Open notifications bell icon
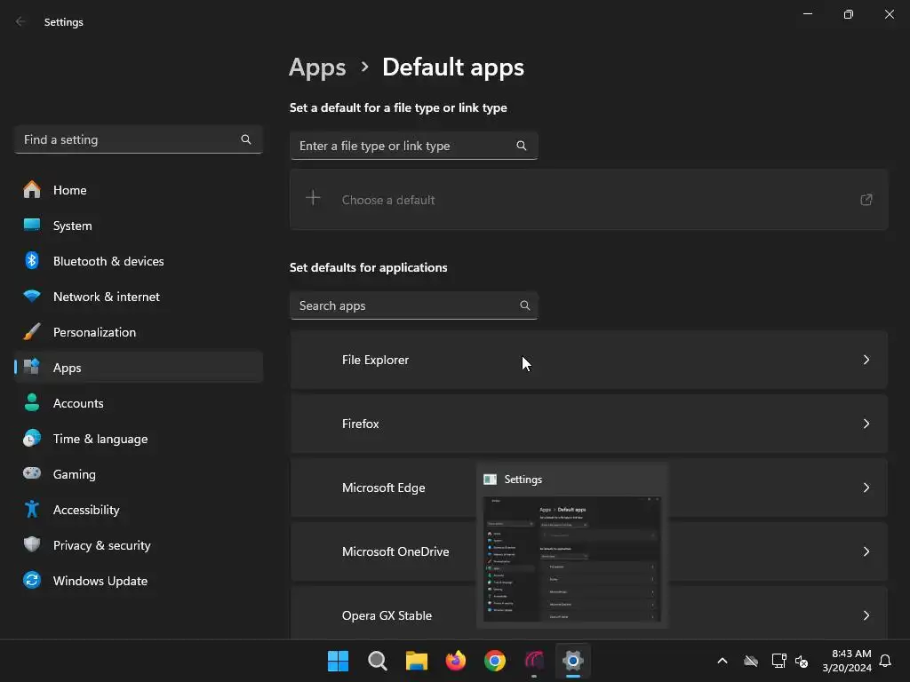This screenshot has width=910, height=682. point(885,661)
